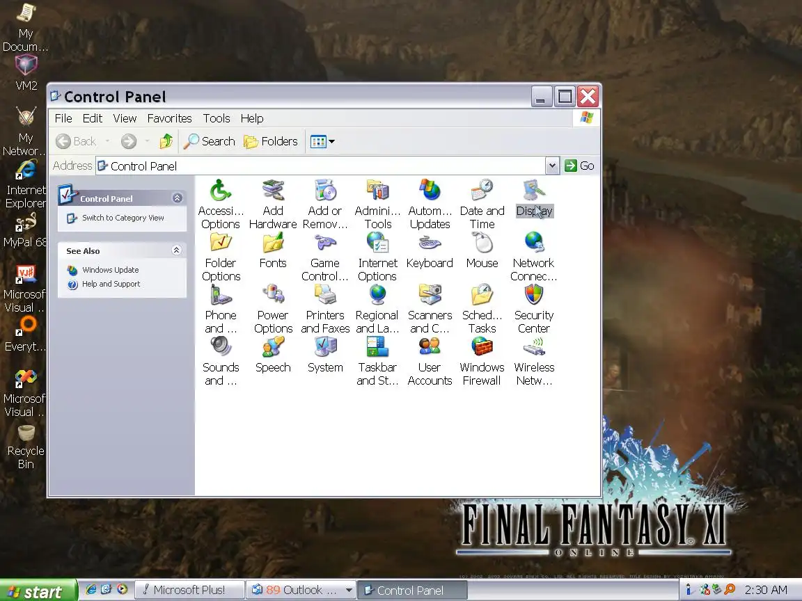Open the Fonts folder icon
The image size is (802, 601).
(x=273, y=250)
